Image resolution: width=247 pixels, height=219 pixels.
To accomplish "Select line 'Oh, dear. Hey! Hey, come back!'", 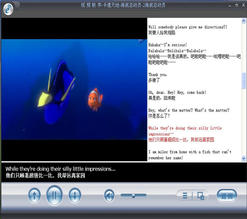I will (x=177, y=93).
